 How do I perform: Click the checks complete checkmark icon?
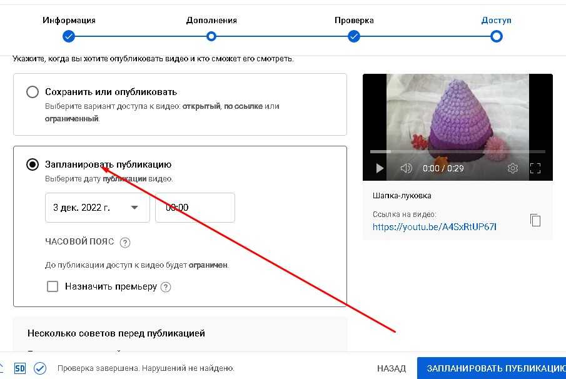[x=40, y=368]
